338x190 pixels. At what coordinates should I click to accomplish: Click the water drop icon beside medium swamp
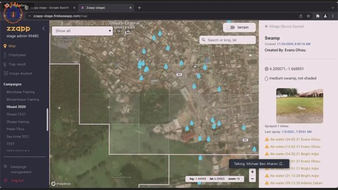pyautogui.click(x=266, y=79)
